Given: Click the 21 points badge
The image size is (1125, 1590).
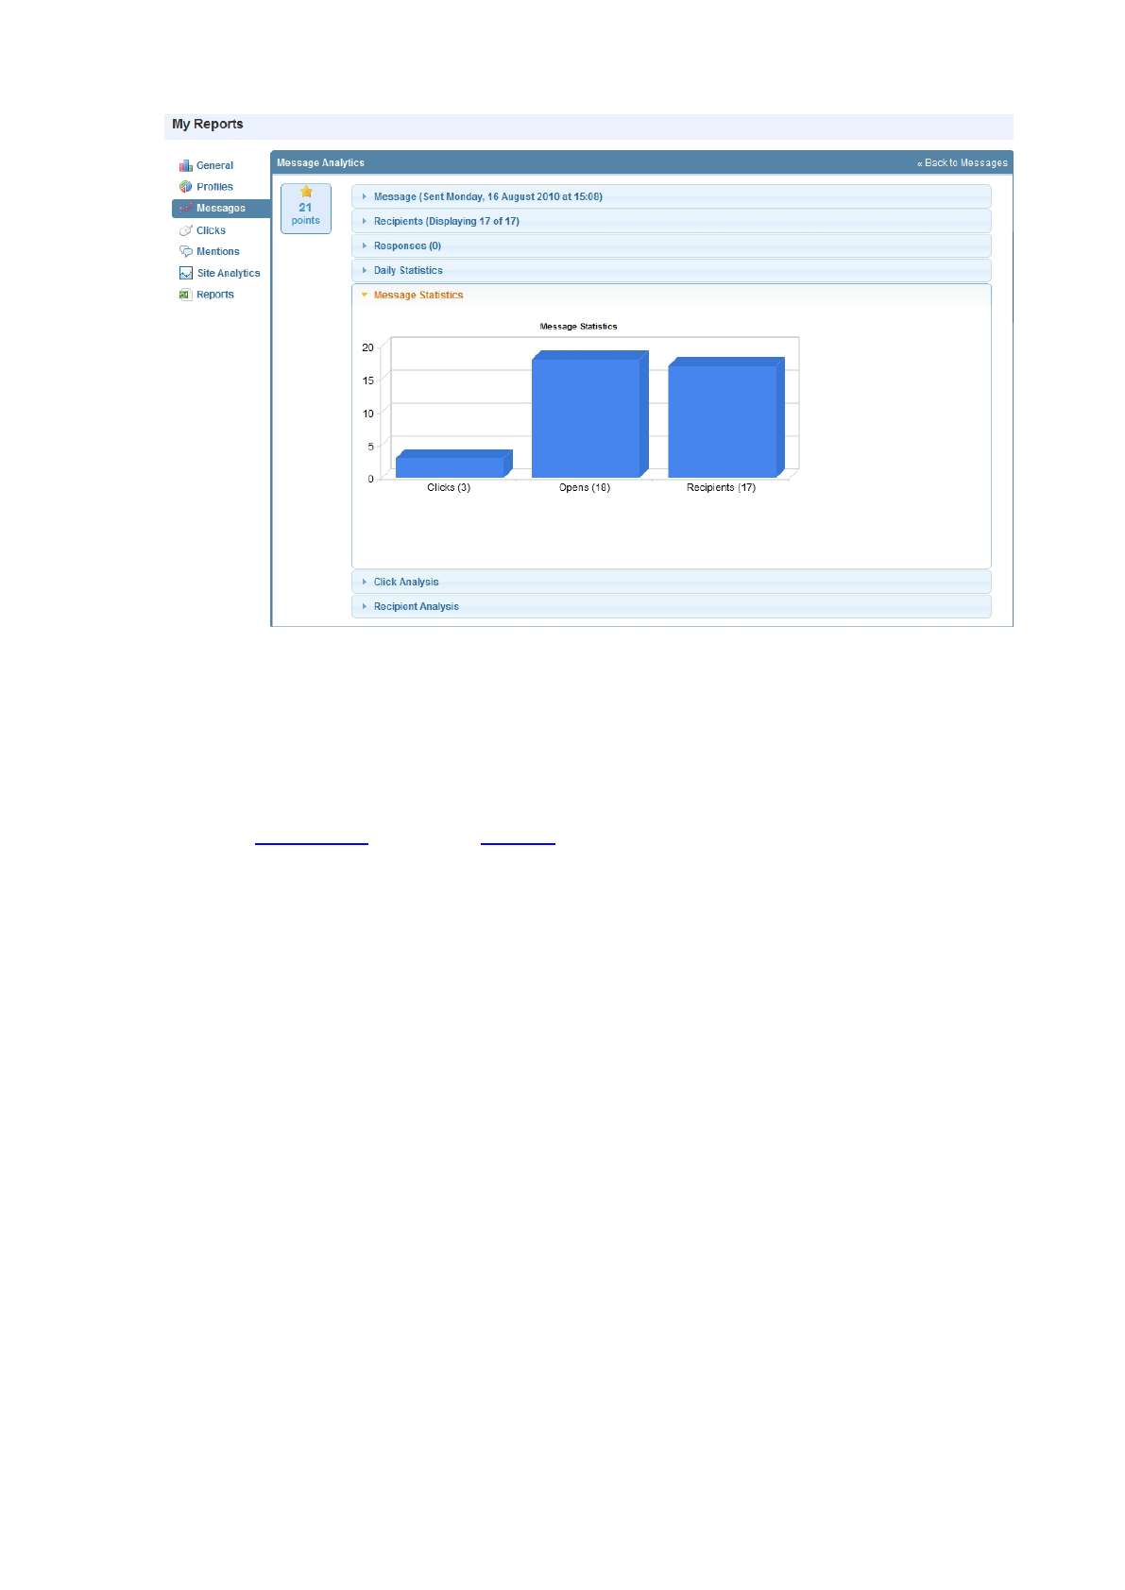Looking at the screenshot, I should 306,209.
